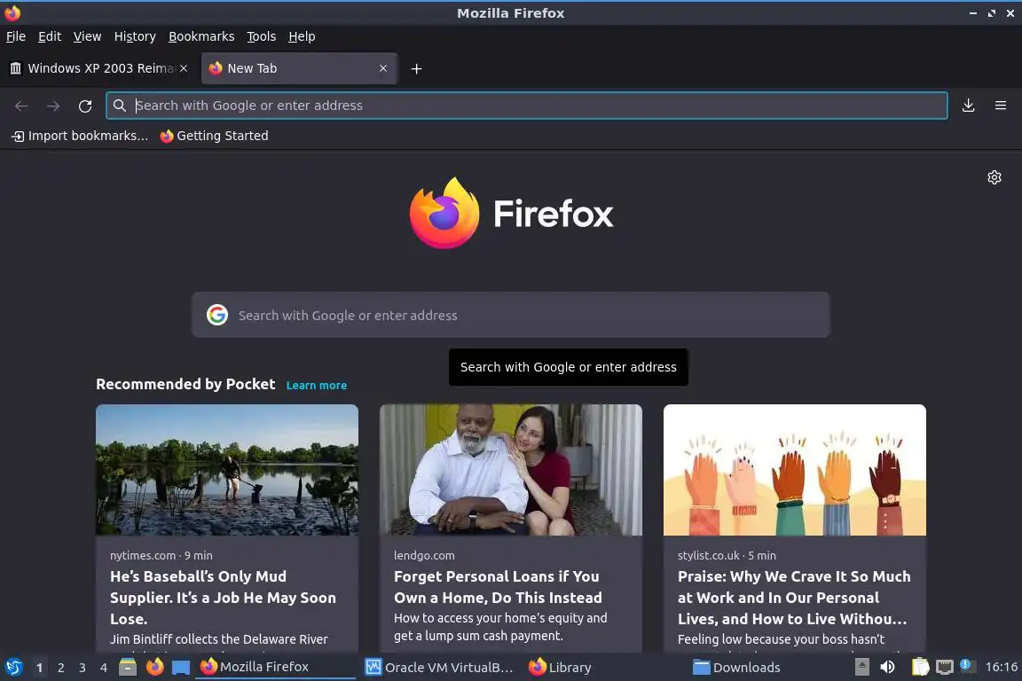Open file manager launcher in taskbar
Screen dimensions: 1022x681
[128, 668]
